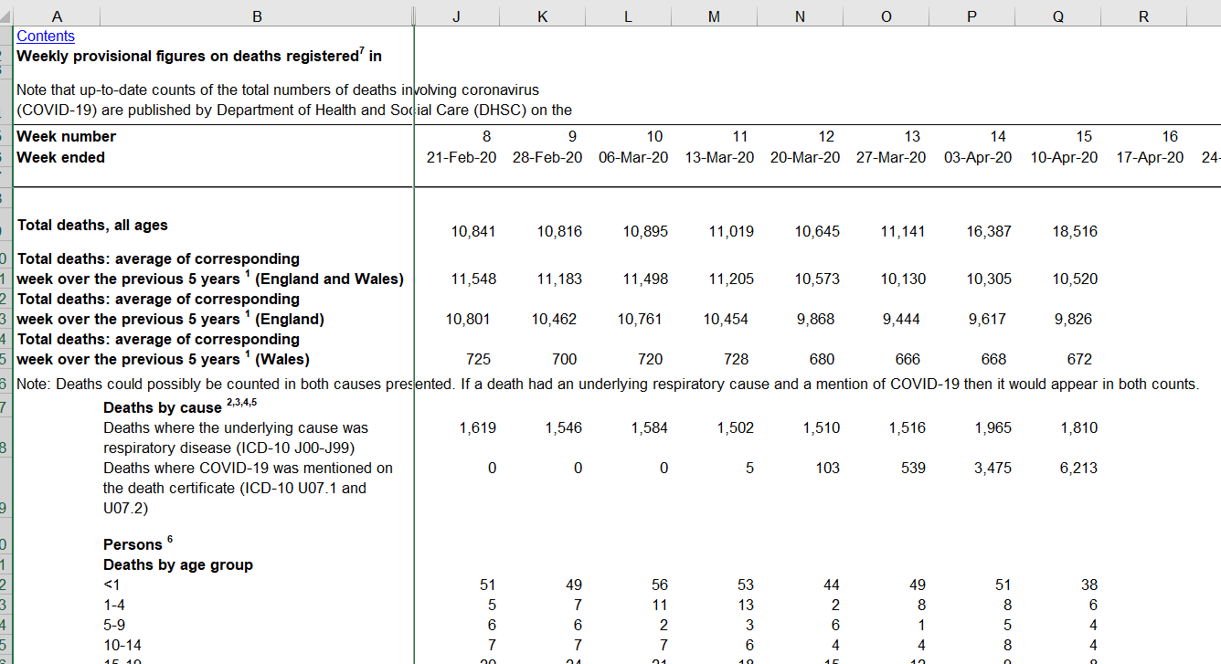This screenshot has width=1221, height=664.
Task: Select the '28-Feb-20' date cell
Action: click(x=547, y=157)
